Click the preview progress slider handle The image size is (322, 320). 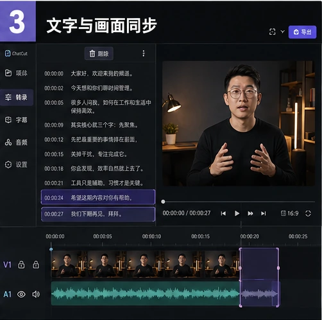pyautogui.click(x=163, y=202)
